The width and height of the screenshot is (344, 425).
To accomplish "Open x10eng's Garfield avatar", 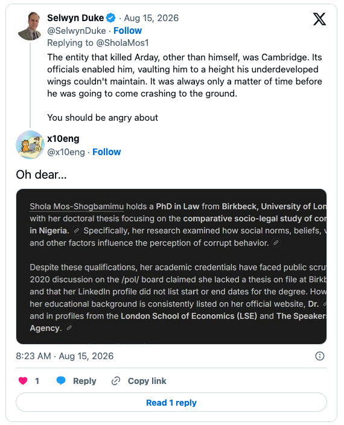I will coord(30,145).
